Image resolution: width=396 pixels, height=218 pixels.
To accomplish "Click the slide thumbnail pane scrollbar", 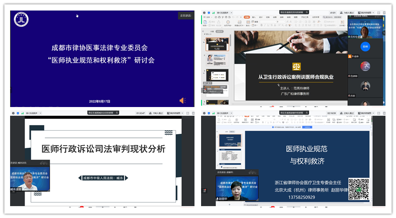I will [230, 41].
